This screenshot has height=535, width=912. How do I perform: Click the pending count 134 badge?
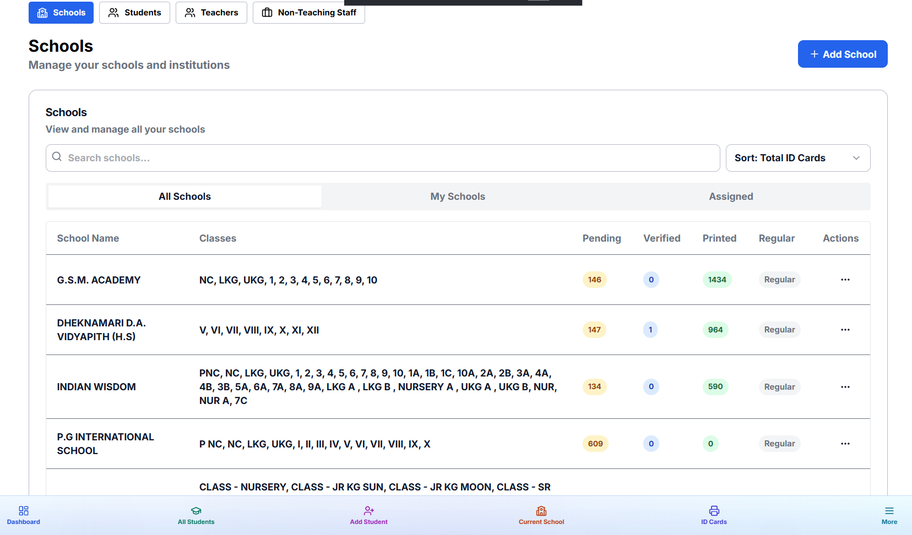[x=595, y=386]
